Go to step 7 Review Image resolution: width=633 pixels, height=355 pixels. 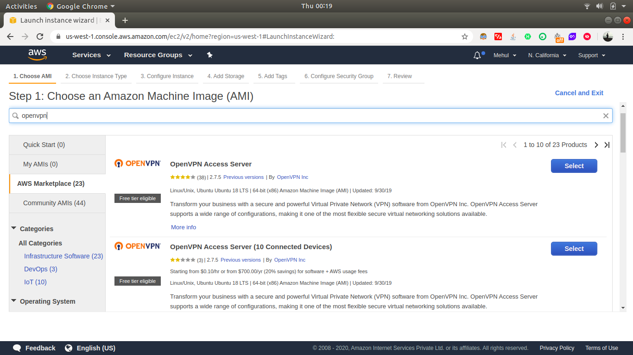tap(399, 76)
